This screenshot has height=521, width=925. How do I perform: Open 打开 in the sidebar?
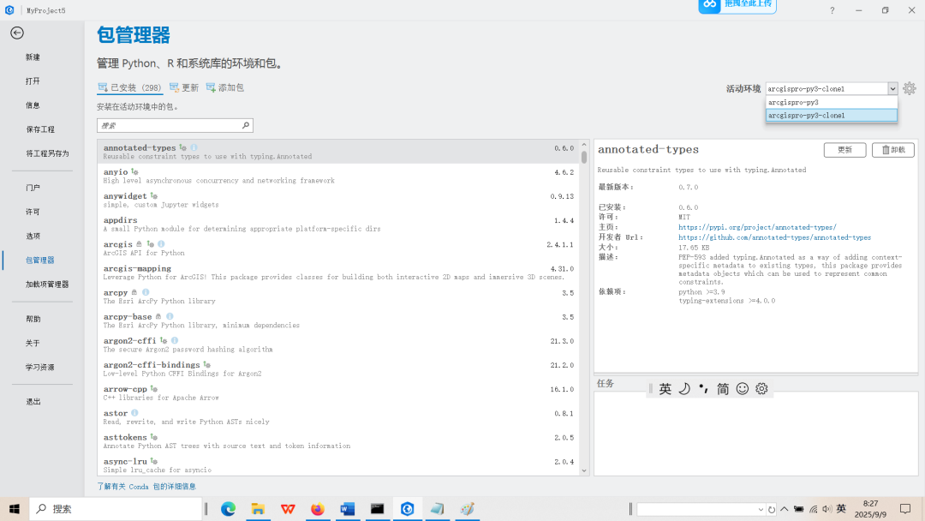[x=33, y=81]
